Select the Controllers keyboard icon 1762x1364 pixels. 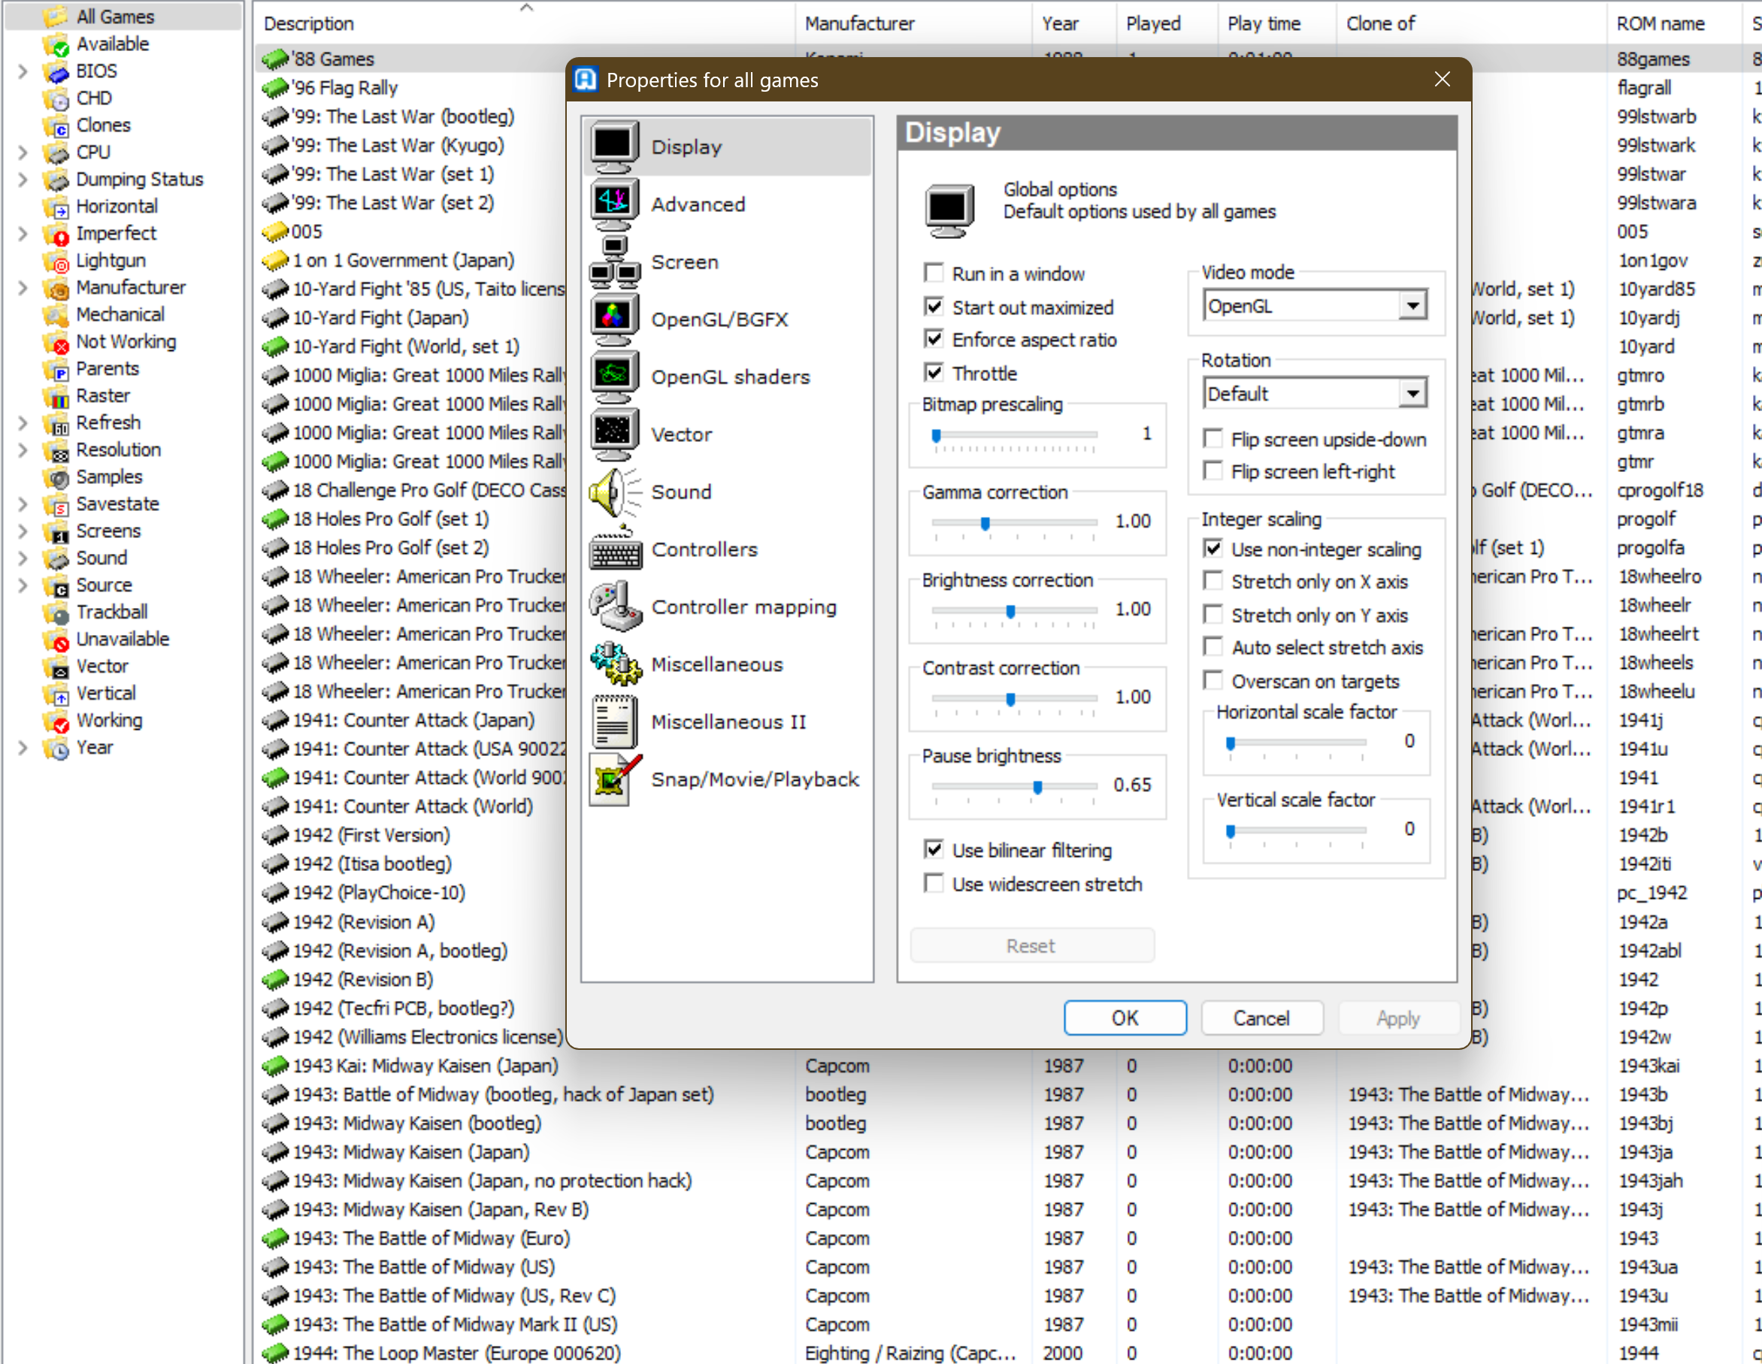(615, 549)
